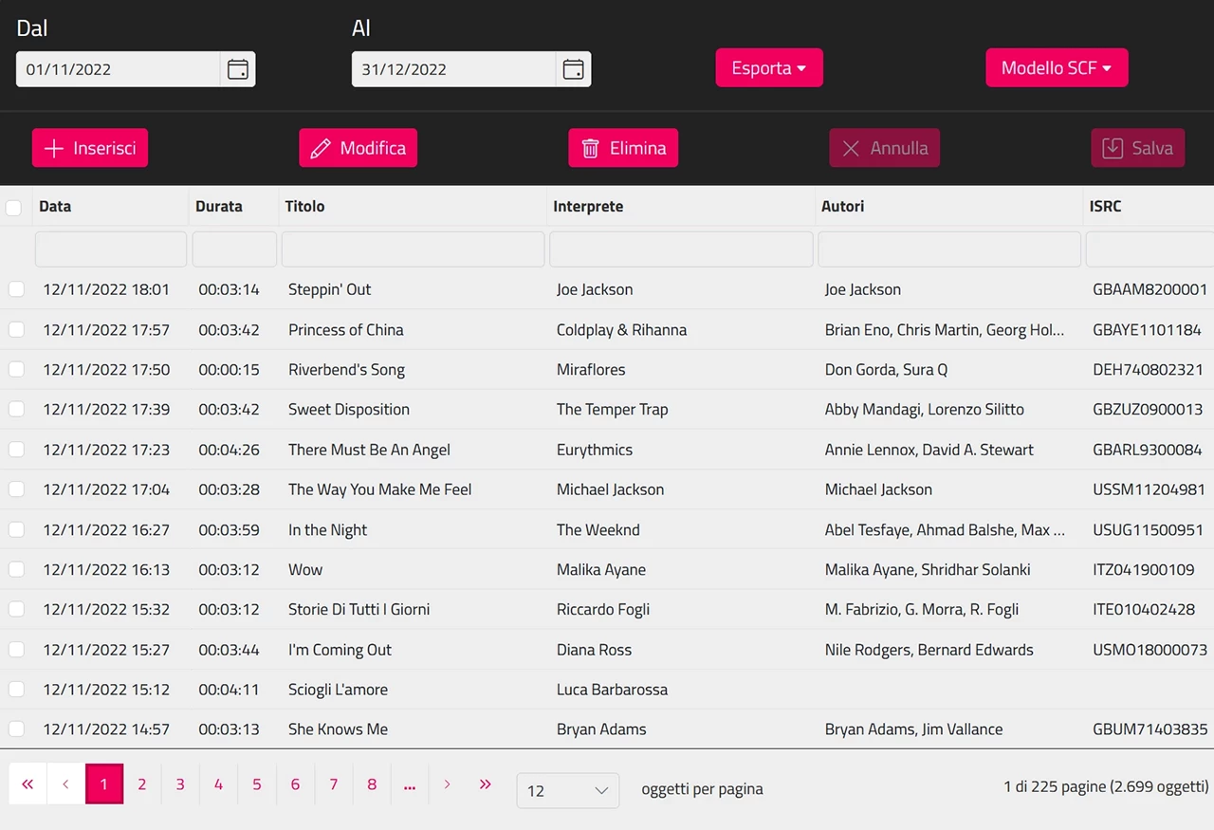Go to first page double-chevron
The image size is (1214, 830).
[28, 784]
